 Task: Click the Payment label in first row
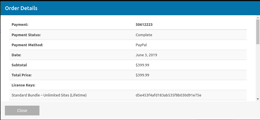pos(20,25)
